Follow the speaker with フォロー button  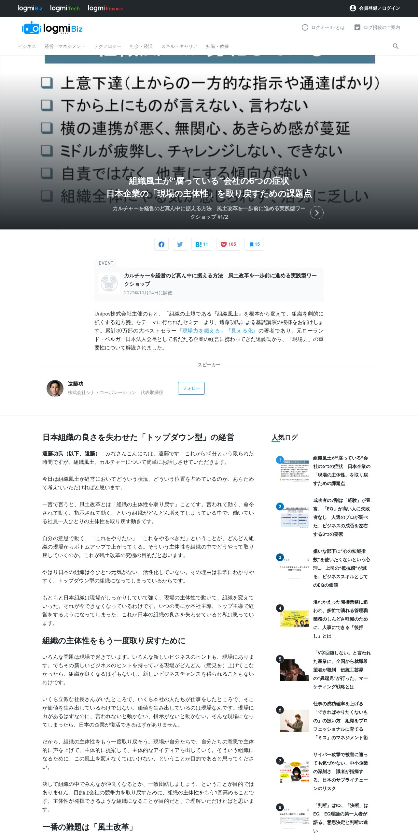[191, 388]
